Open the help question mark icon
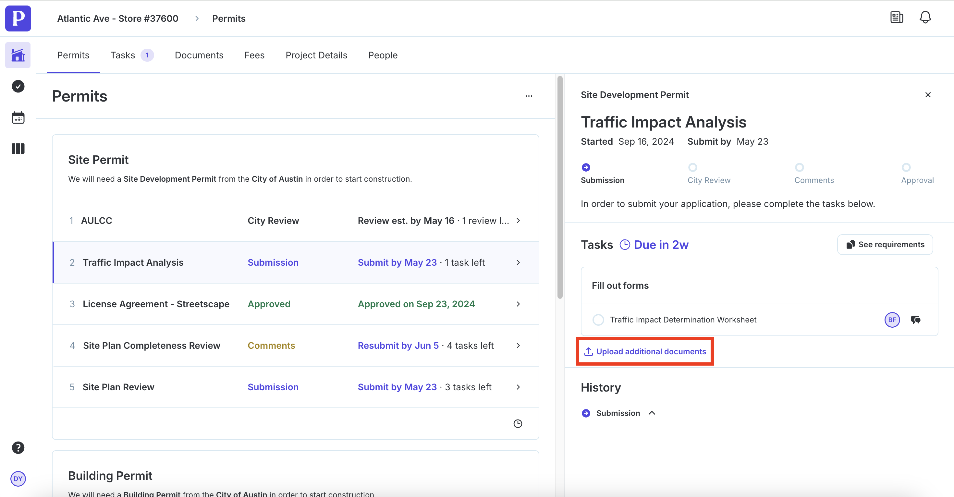 18,447
